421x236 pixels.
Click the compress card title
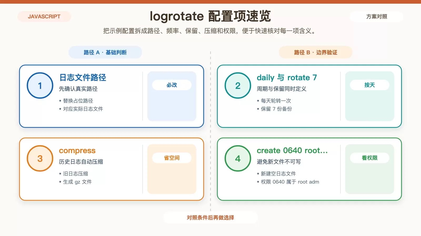pos(77,151)
